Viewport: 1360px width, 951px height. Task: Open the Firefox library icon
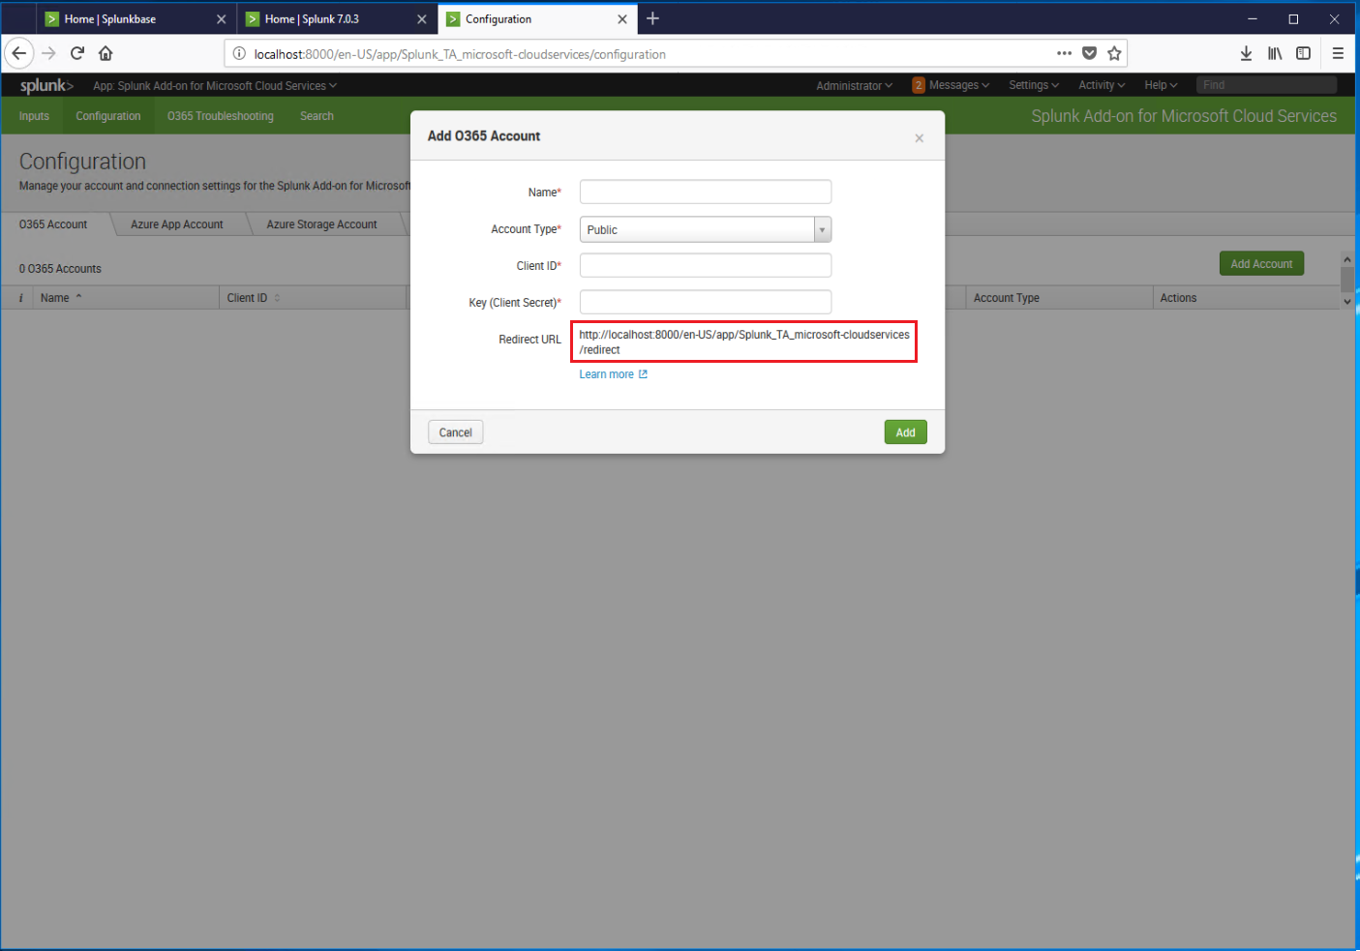coord(1275,53)
